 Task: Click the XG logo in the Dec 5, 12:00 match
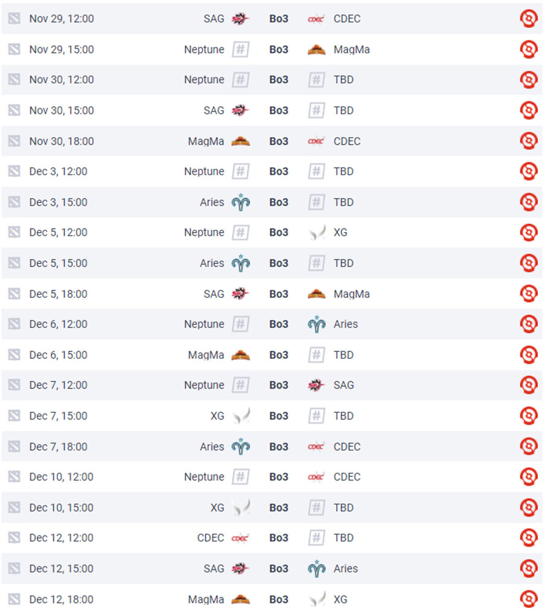317,232
